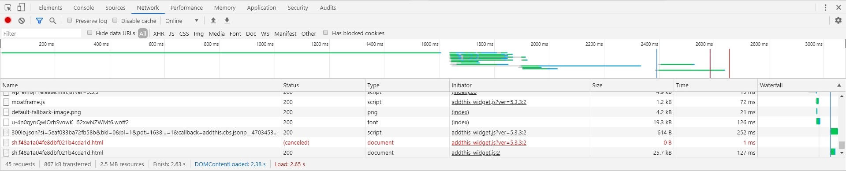The image size is (846, 171).
Task: Export HAR with download arrow
Action: pos(227,20)
